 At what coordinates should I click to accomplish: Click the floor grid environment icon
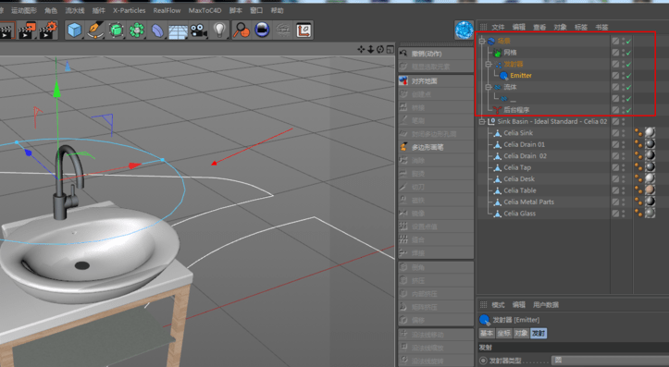pyautogui.click(x=178, y=31)
